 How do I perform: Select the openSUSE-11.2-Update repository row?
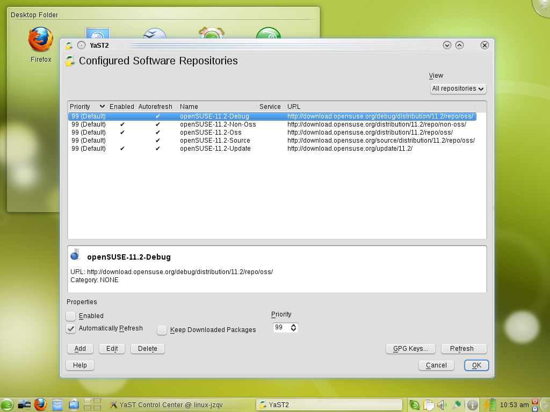click(x=272, y=149)
